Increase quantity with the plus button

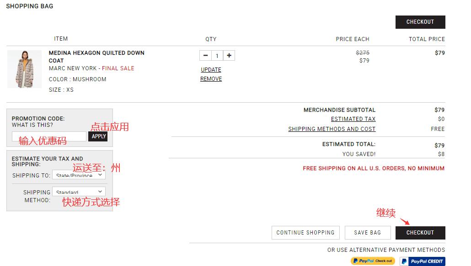click(229, 56)
